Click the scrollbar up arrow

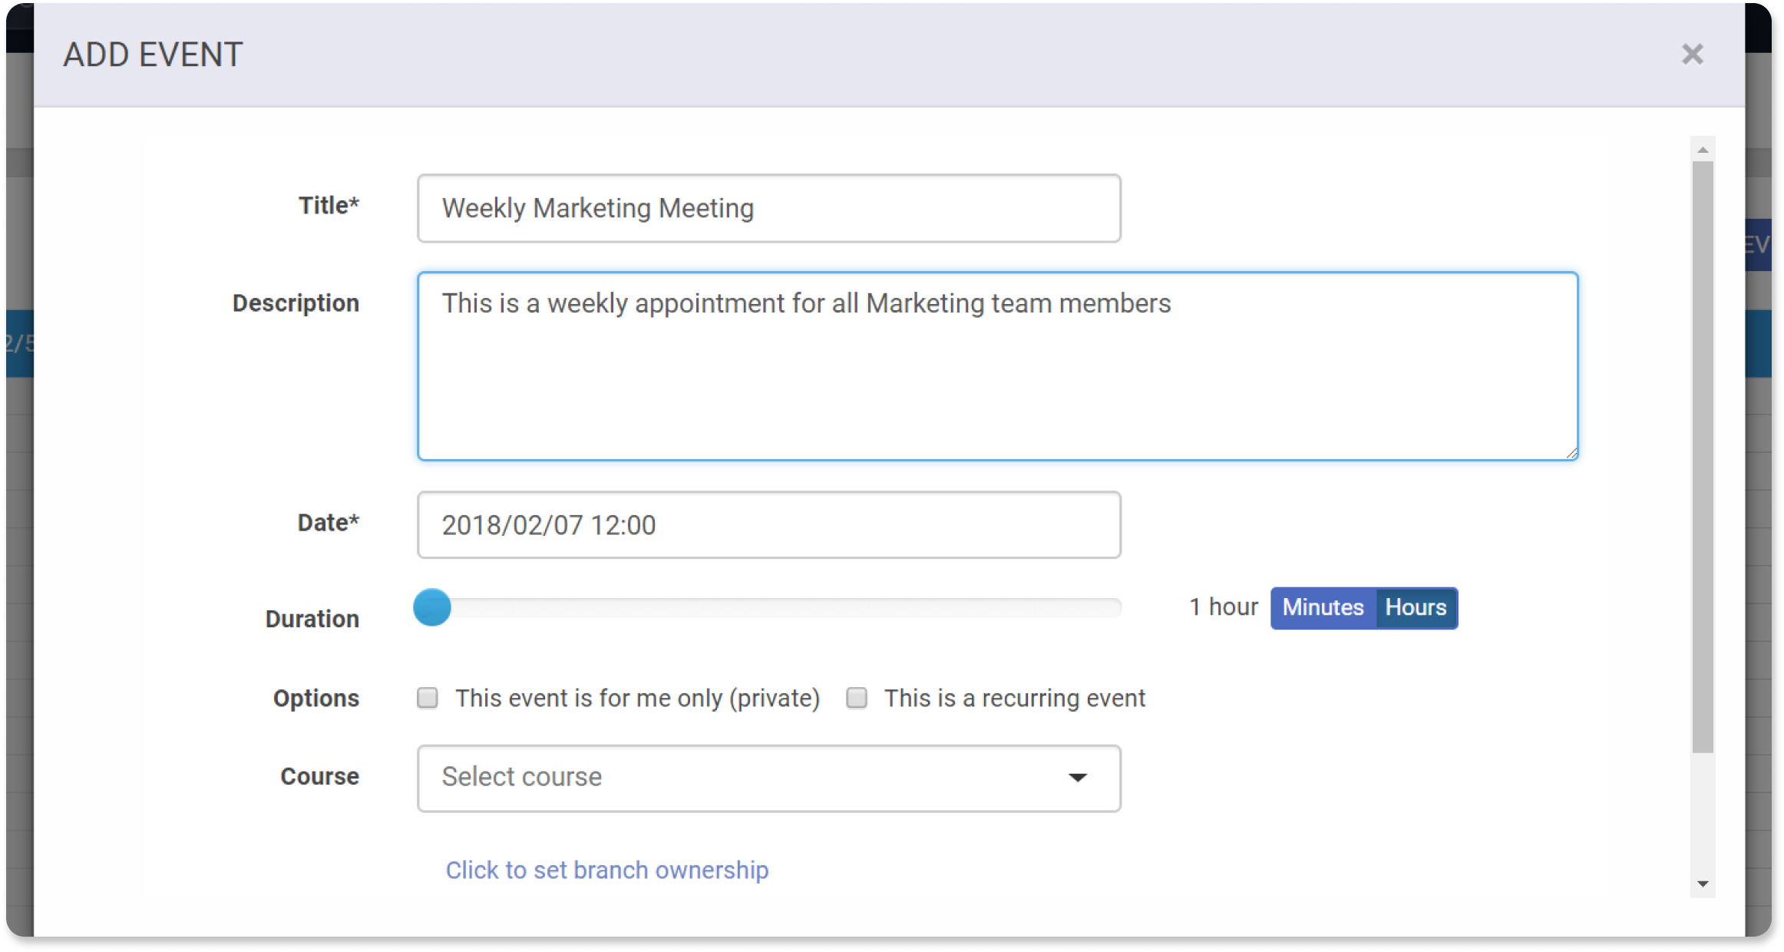(x=1703, y=150)
